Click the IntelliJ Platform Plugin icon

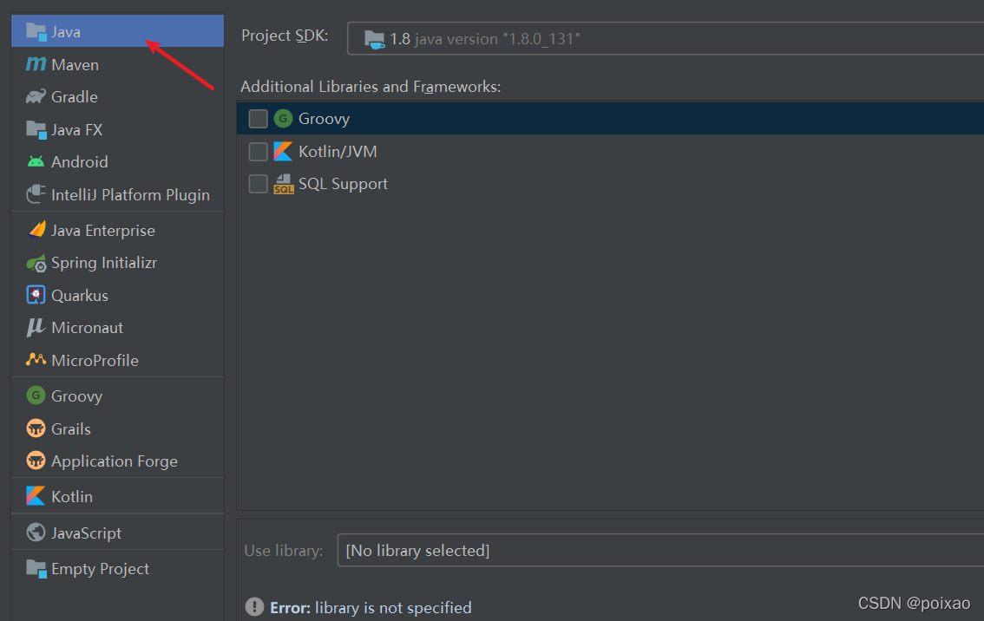click(36, 193)
